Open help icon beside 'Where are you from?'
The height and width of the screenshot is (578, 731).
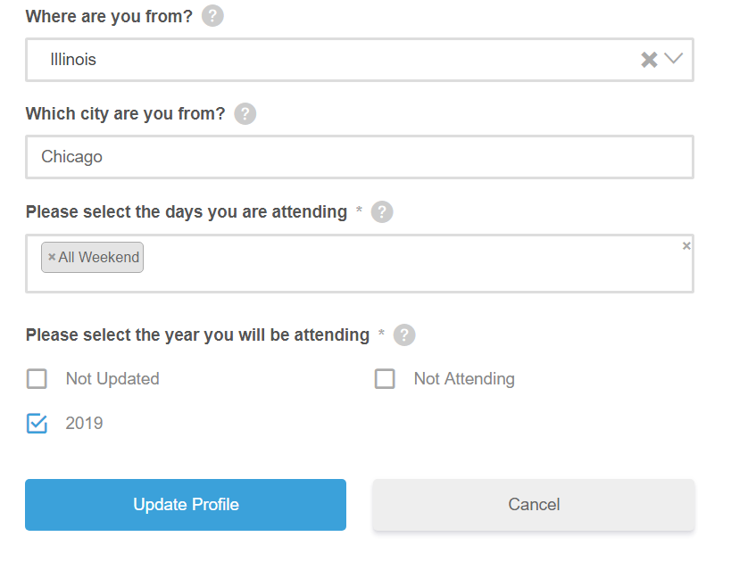212,16
